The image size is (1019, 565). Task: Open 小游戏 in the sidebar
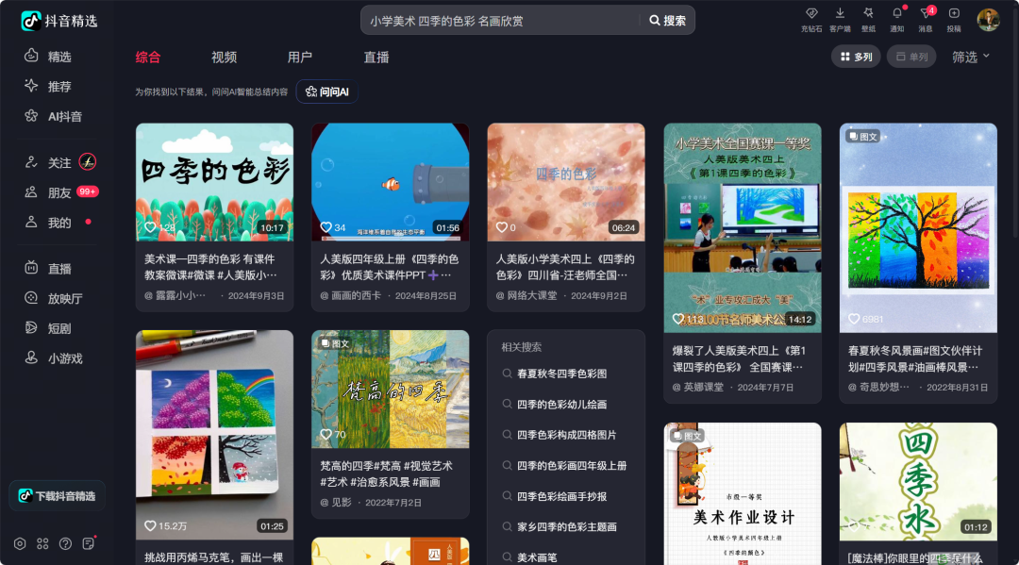(x=53, y=357)
